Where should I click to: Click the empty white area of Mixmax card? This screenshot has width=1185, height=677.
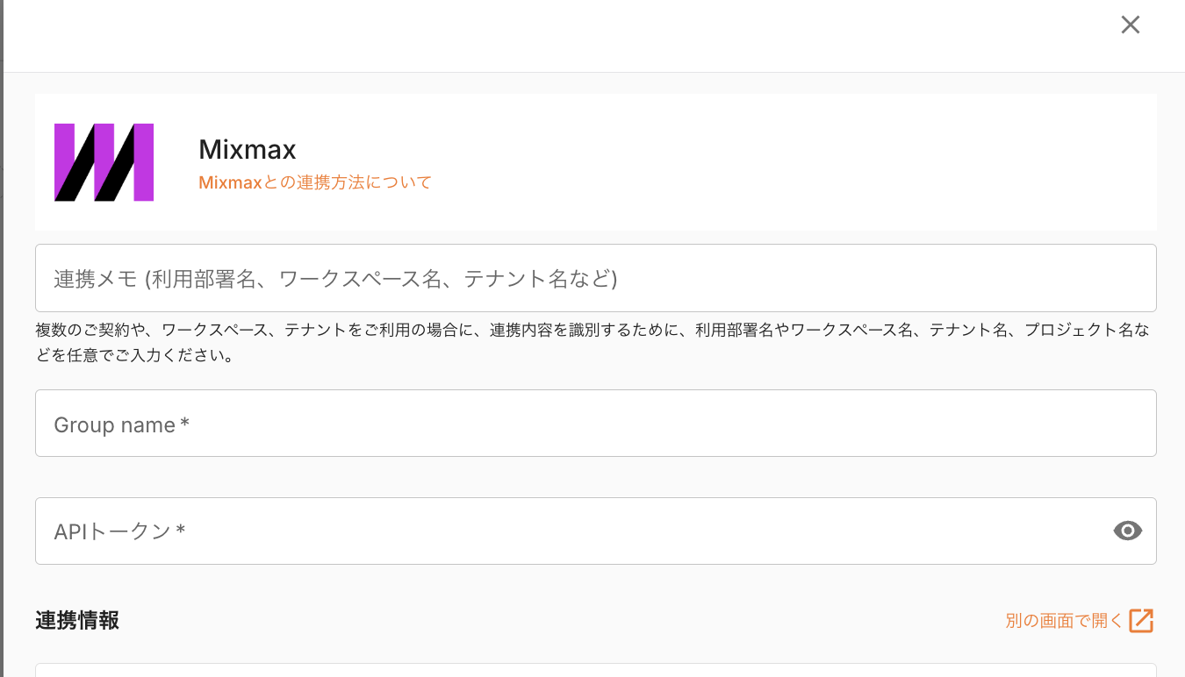point(790,162)
